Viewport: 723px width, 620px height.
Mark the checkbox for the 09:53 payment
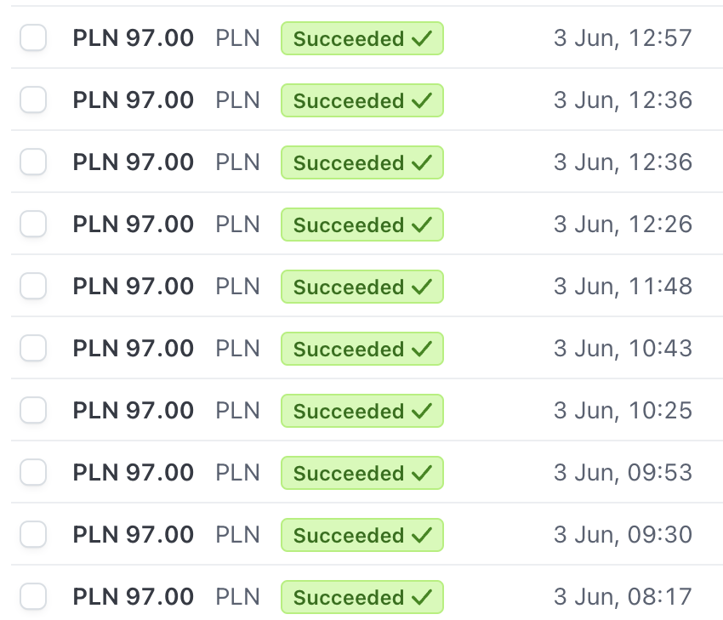[x=33, y=473]
